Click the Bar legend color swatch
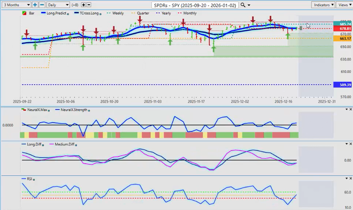This screenshot has width=353, height=210. click(x=24, y=13)
